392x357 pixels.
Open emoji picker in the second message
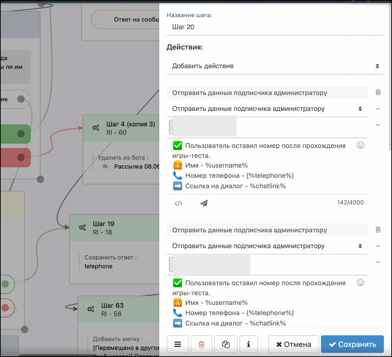pos(361,283)
